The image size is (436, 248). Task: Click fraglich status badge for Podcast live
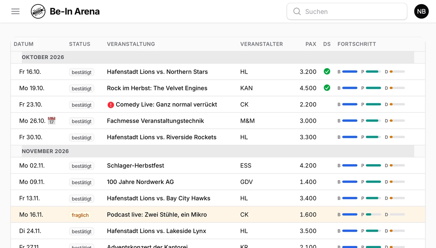(x=80, y=215)
